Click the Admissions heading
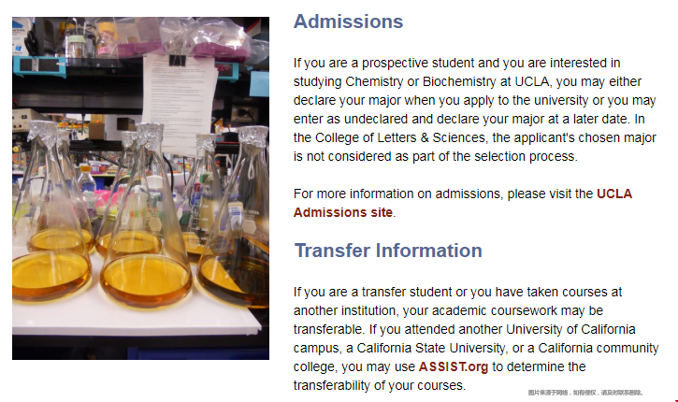 348,22
